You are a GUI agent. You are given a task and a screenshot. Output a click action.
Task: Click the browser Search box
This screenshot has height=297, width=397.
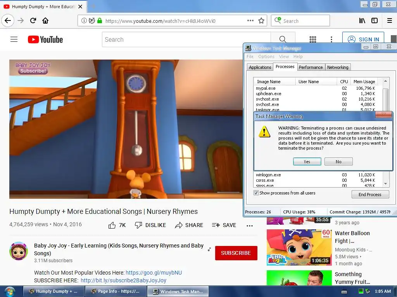(300, 21)
